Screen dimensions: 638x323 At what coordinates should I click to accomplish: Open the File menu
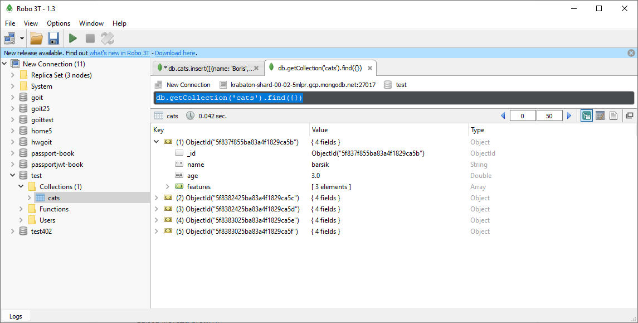[10, 23]
